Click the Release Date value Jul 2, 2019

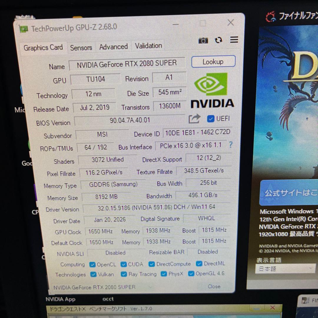pyautogui.click(x=95, y=107)
